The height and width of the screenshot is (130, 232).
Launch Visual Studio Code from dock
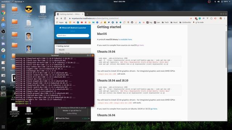[x=3, y=56]
